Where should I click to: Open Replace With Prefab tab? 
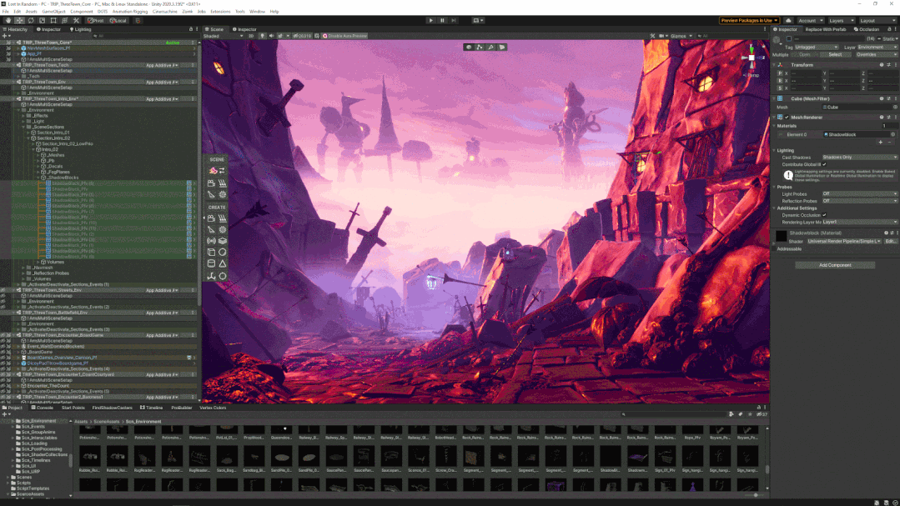point(825,29)
